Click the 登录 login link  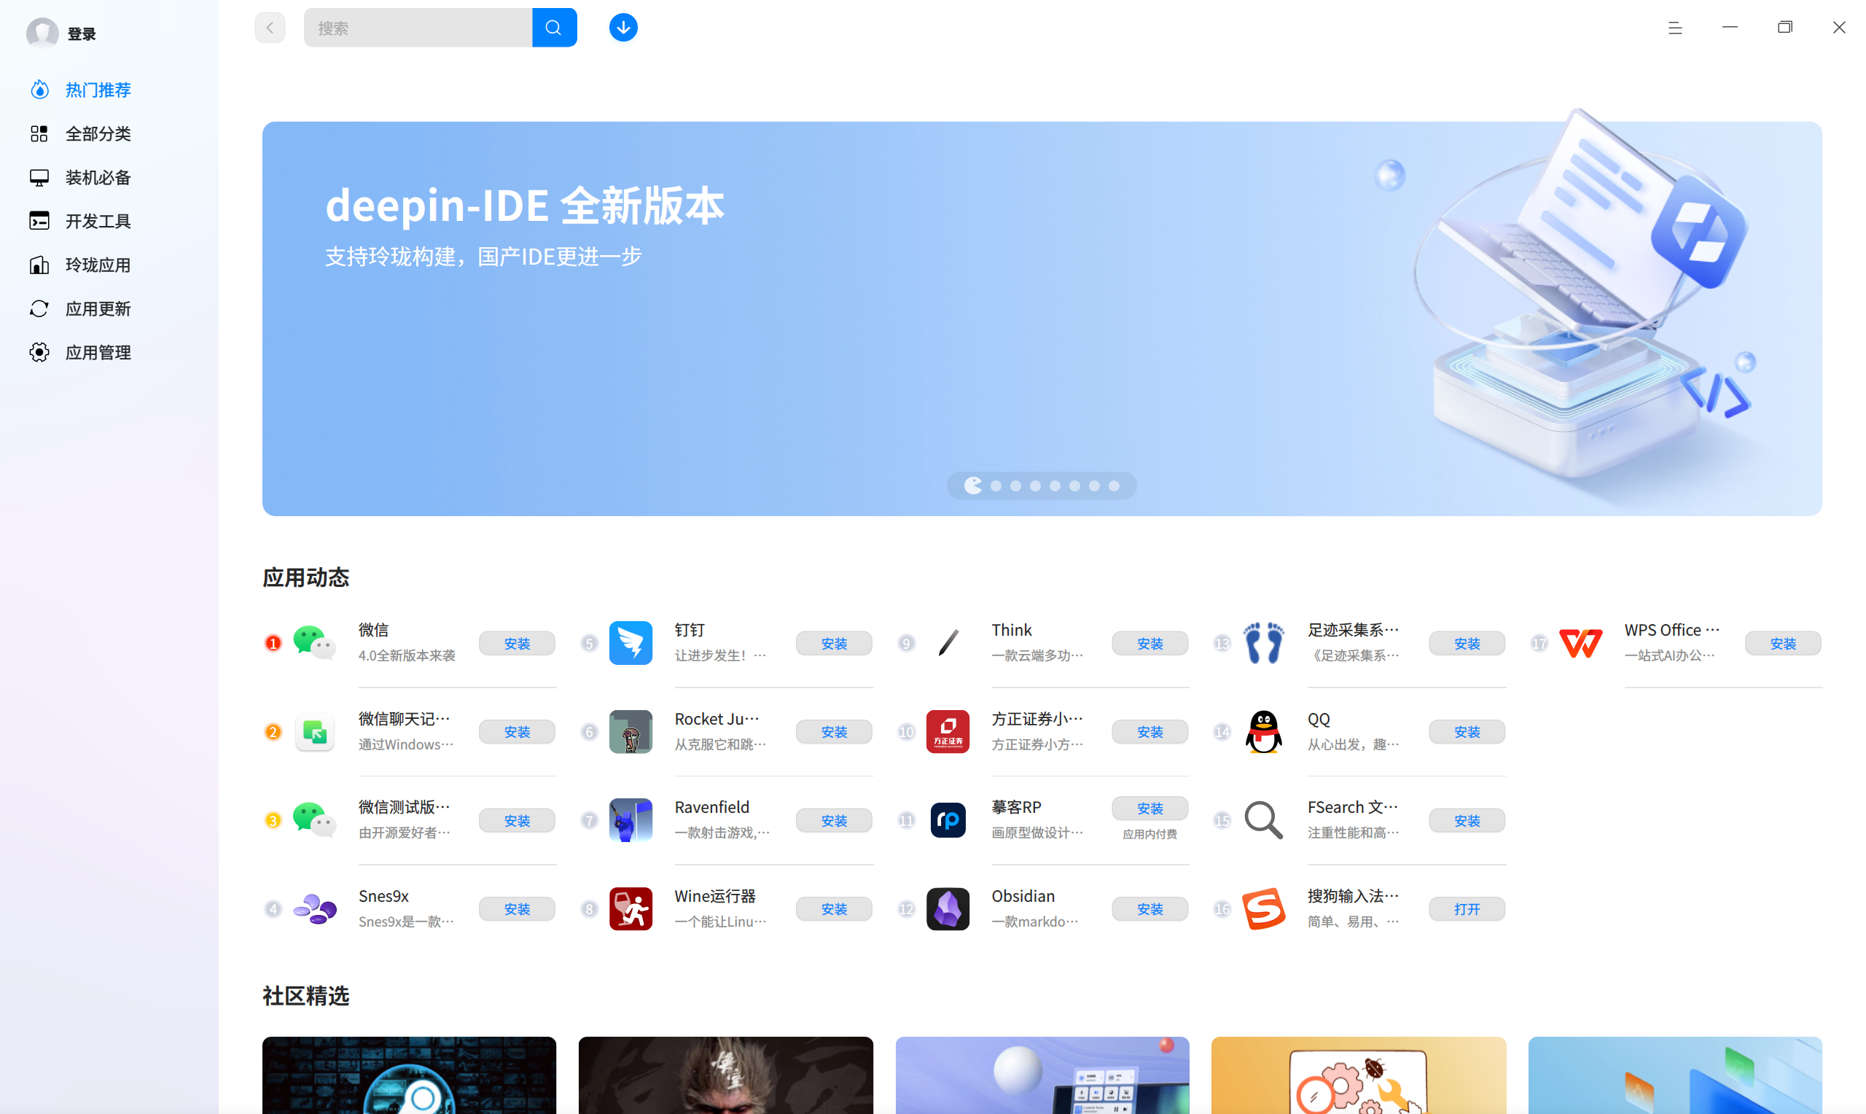tap(82, 34)
